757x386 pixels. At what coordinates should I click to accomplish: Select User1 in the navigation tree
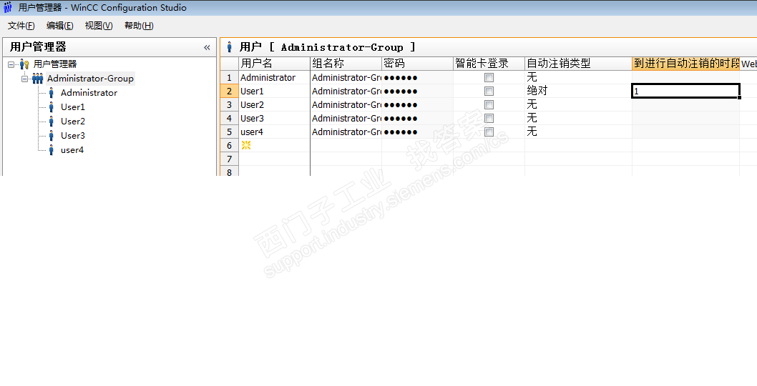tap(73, 107)
